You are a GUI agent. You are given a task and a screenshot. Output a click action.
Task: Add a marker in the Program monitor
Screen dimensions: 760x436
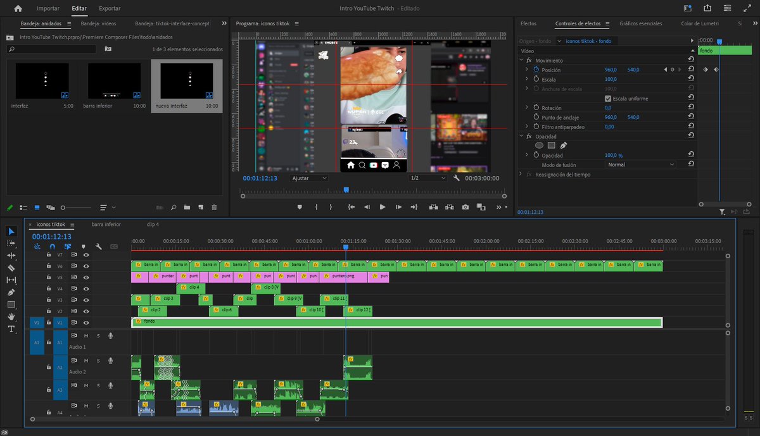pos(300,207)
